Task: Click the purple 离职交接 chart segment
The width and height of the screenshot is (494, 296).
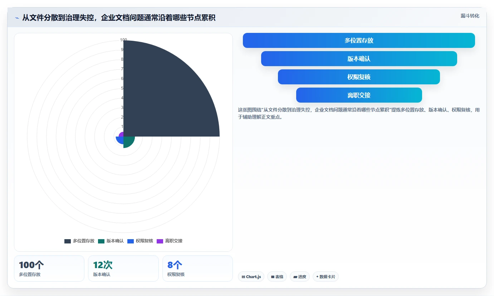Action: (122, 135)
